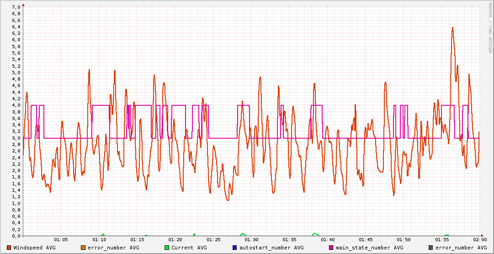Click the 0,0 value on the y-axis
Viewport: 494px width, 254px height.
[16, 236]
